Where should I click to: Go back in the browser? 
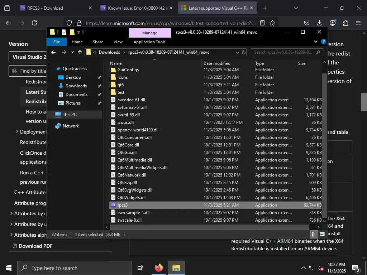[x=9, y=23]
